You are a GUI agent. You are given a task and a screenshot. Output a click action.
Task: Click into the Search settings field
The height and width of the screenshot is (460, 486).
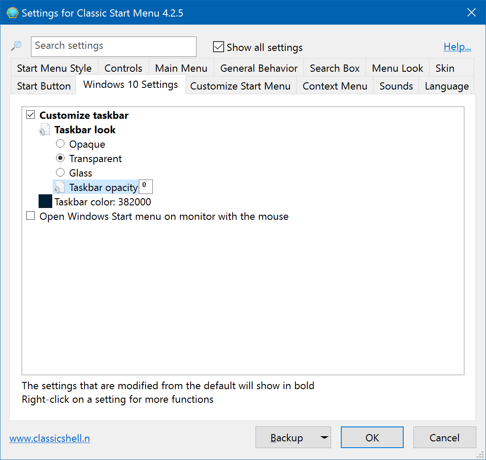click(x=113, y=47)
